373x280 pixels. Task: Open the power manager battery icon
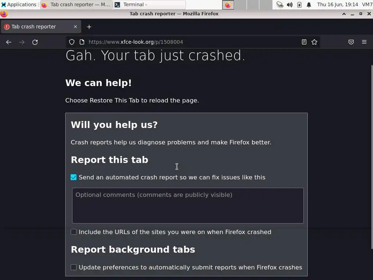(299, 5)
